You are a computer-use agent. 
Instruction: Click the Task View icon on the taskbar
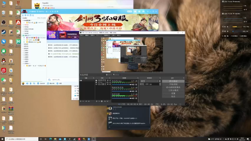pos(45,139)
